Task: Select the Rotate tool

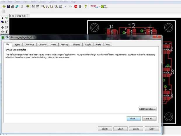Action: 7,32
